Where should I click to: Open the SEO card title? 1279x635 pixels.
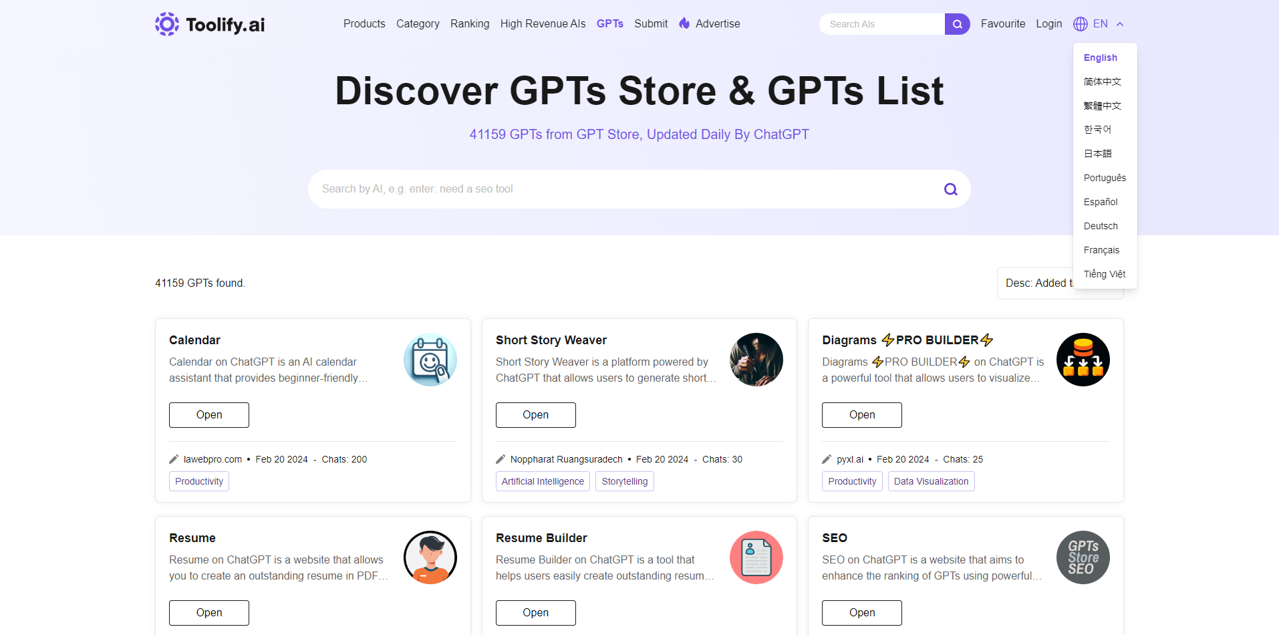coord(835,538)
